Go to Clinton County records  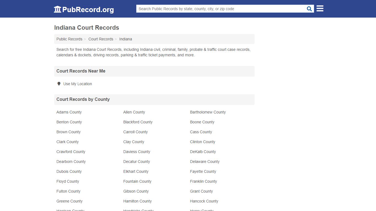[x=203, y=142]
